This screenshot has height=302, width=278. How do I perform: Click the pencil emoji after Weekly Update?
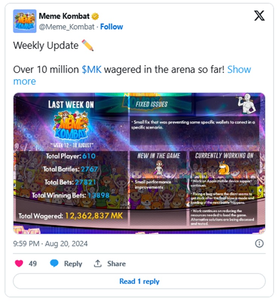pos(88,45)
